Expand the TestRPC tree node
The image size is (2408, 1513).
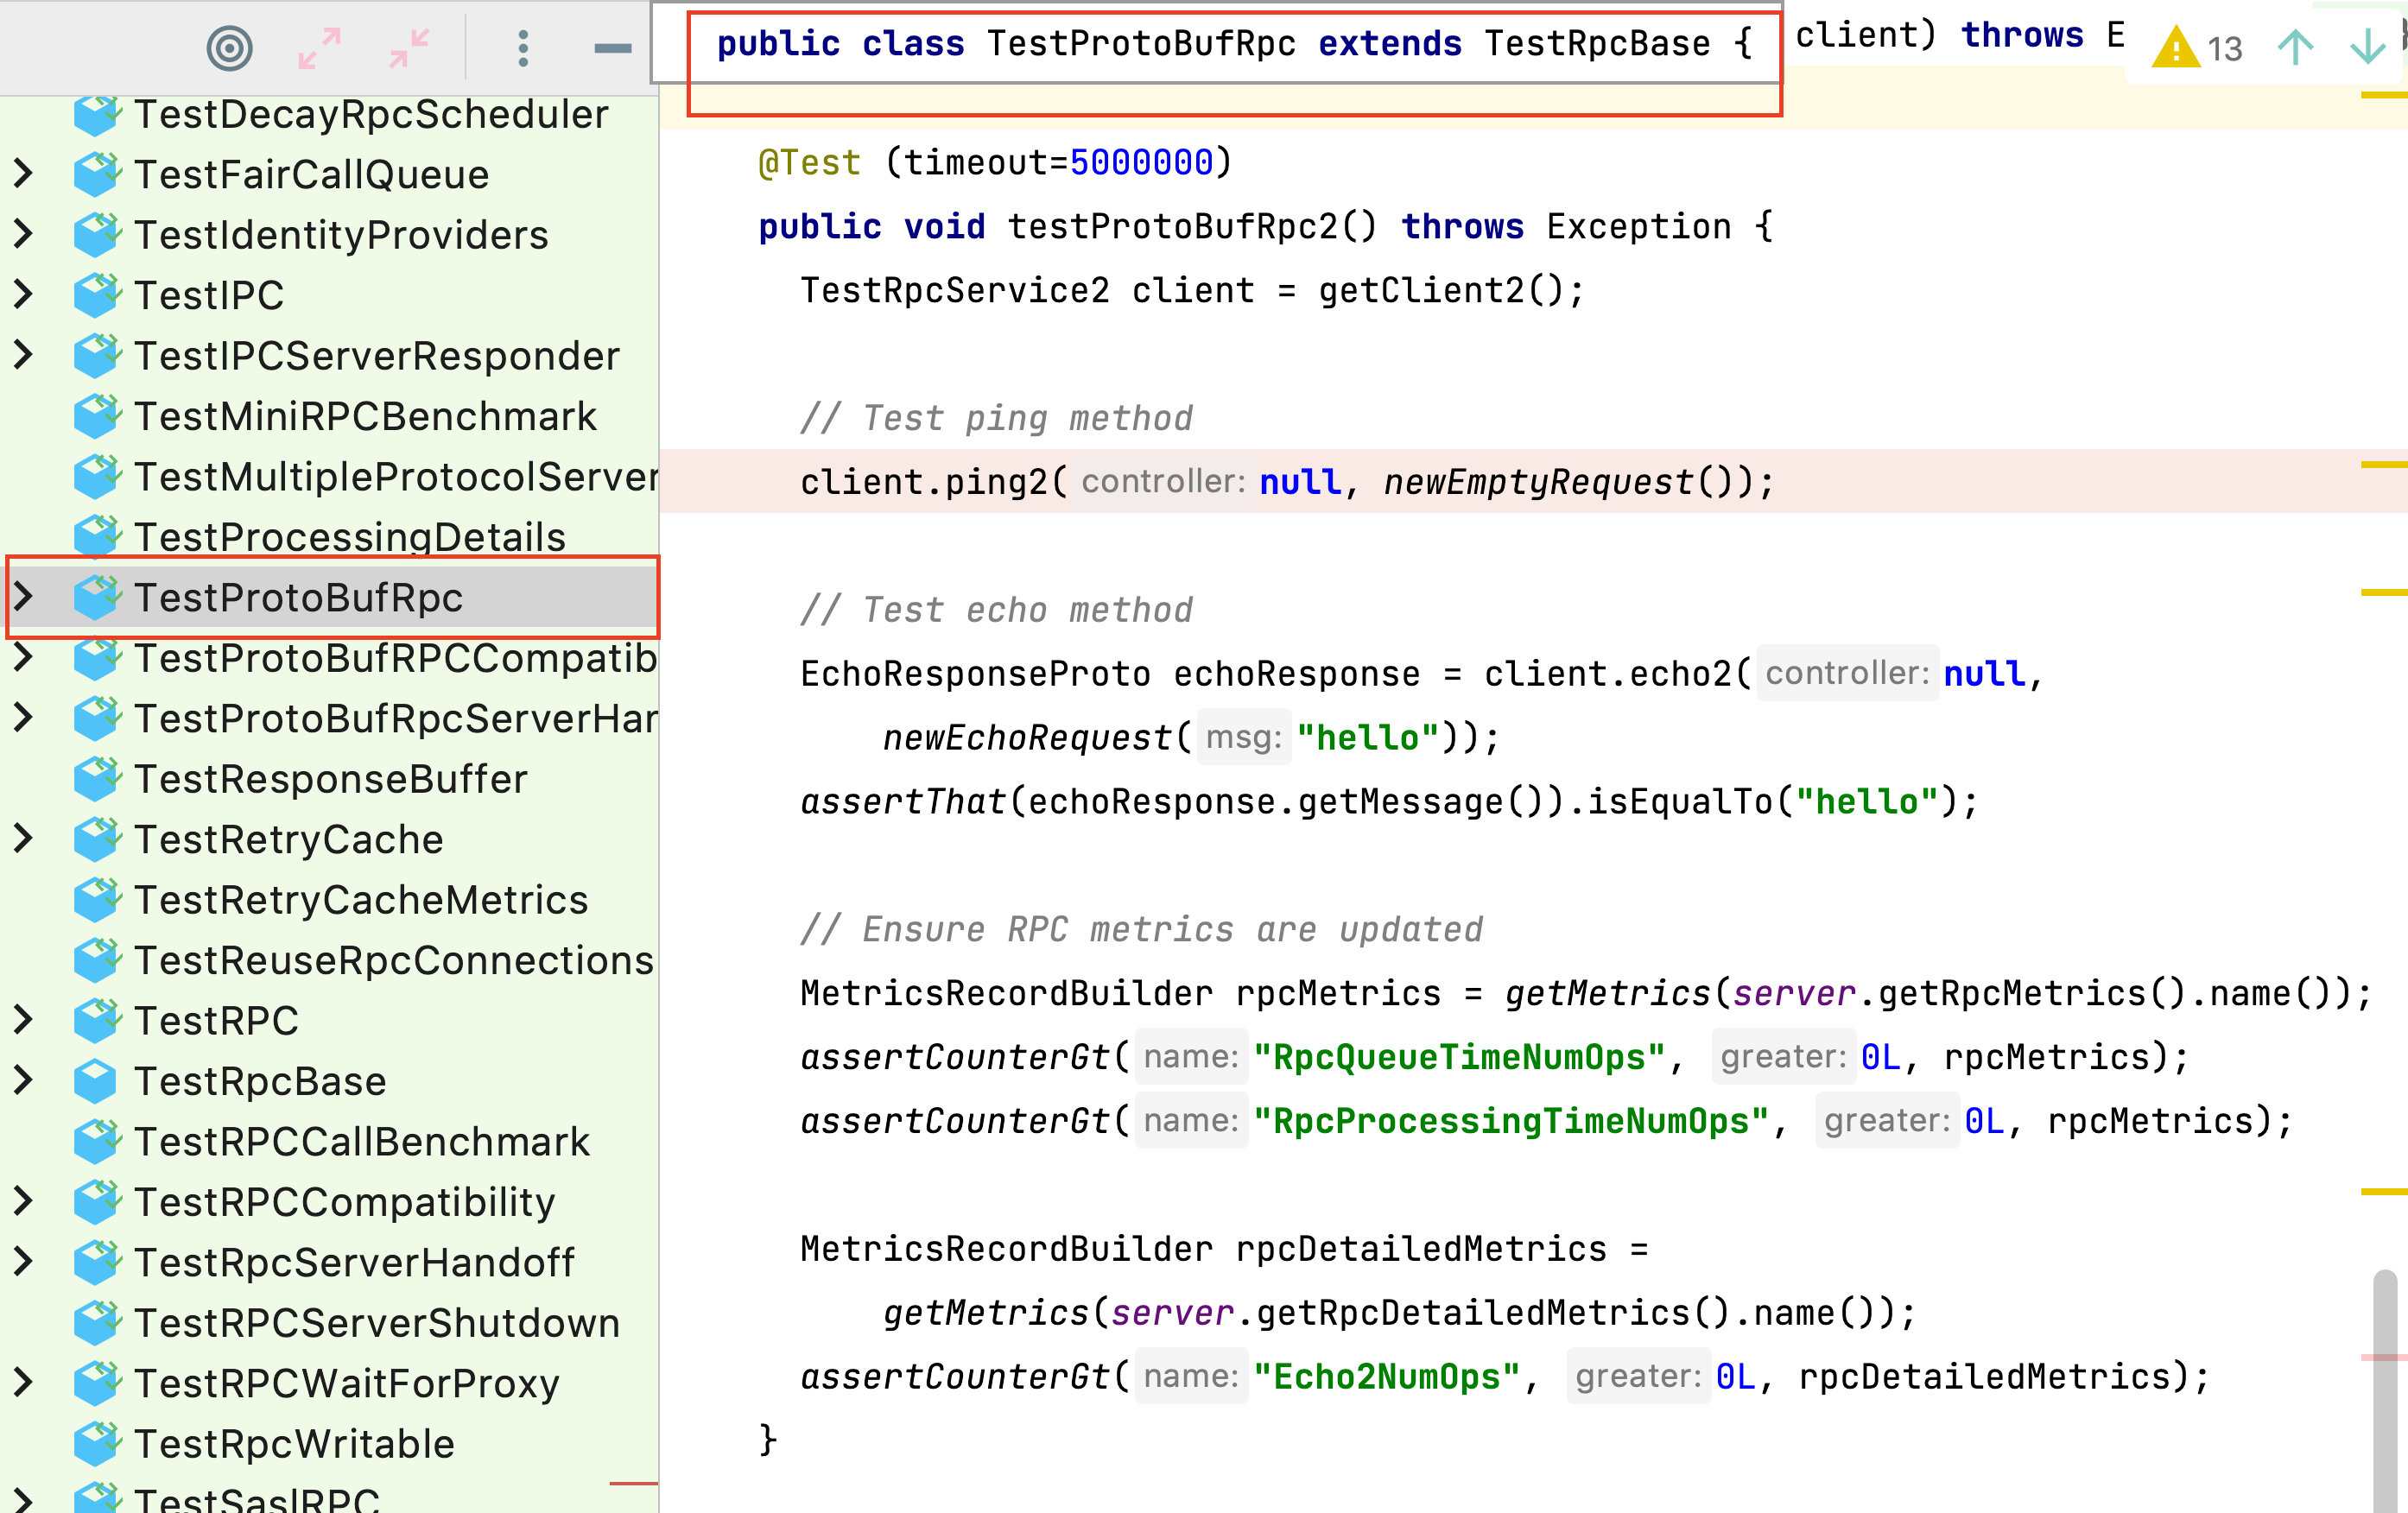[24, 1020]
